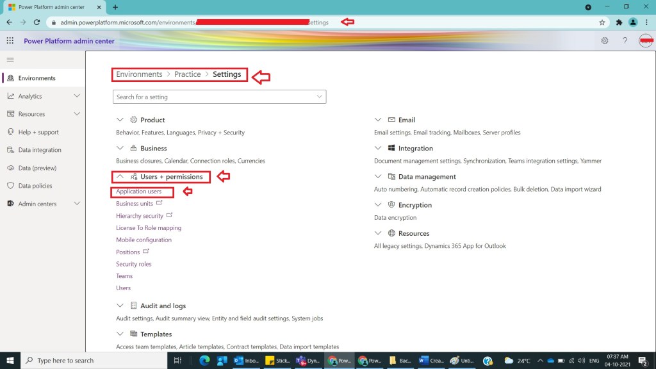Bookmark this page with the star icon
This screenshot has width=656, height=369.
point(602,22)
